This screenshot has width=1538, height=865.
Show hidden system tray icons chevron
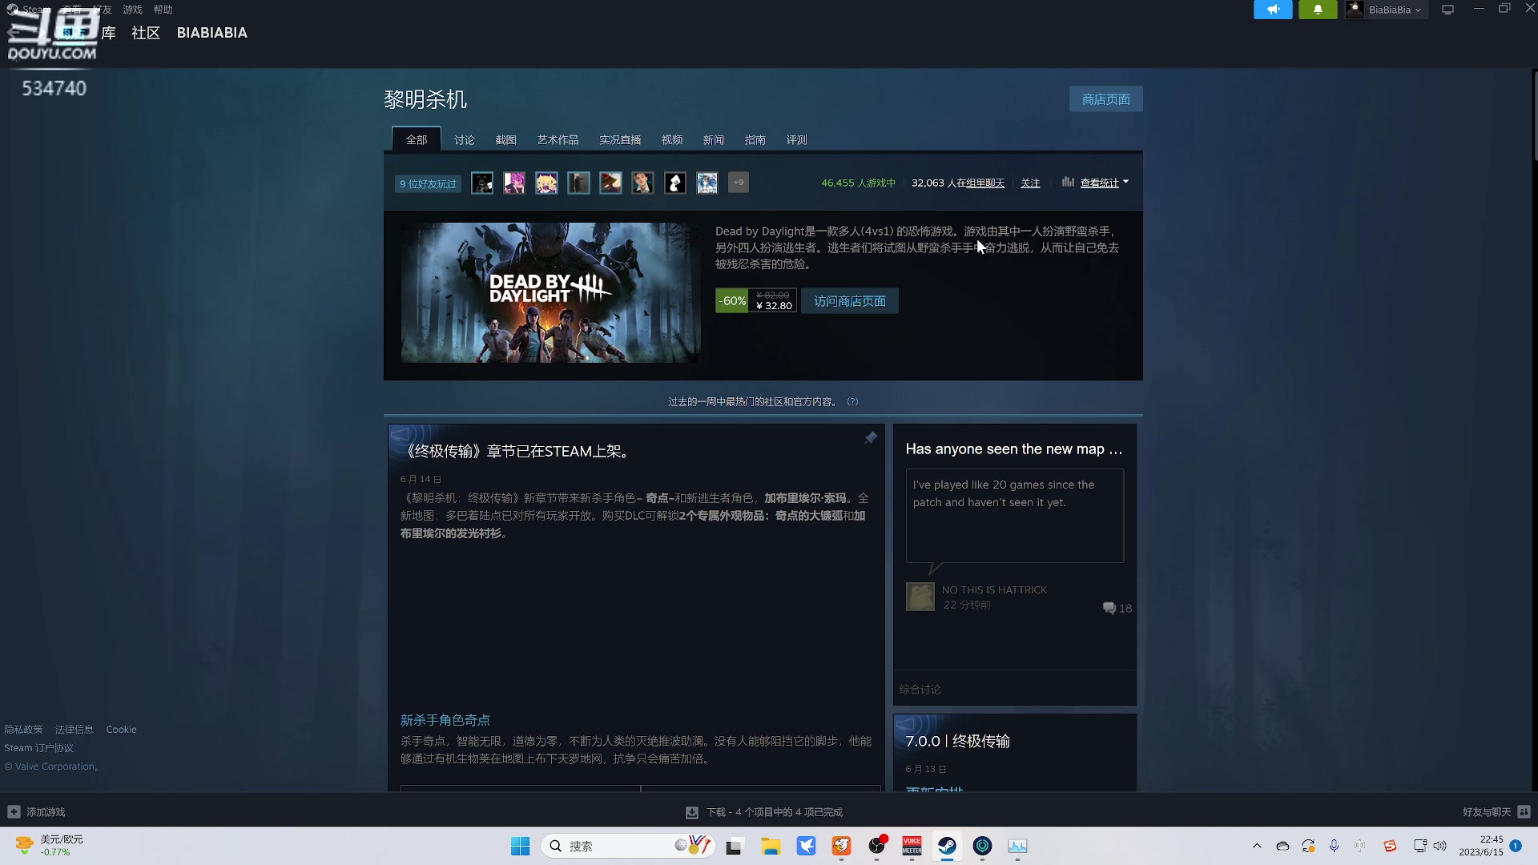[x=1257, y=846]
